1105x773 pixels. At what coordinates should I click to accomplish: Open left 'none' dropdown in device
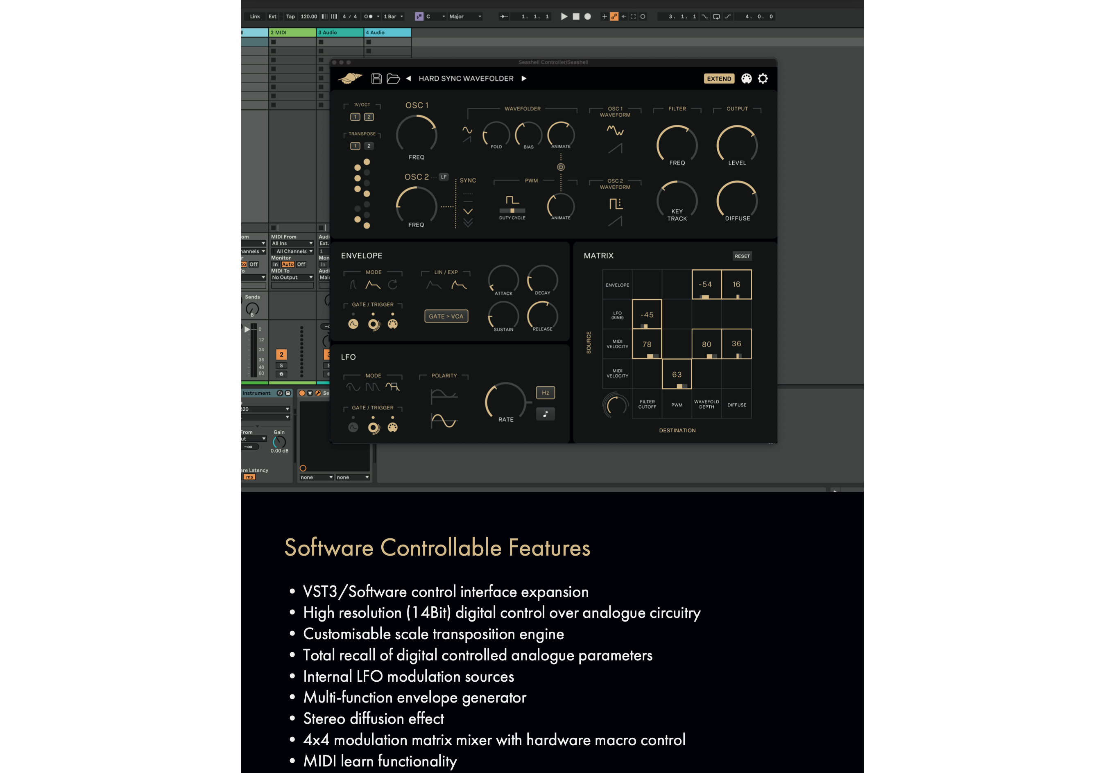316,477
